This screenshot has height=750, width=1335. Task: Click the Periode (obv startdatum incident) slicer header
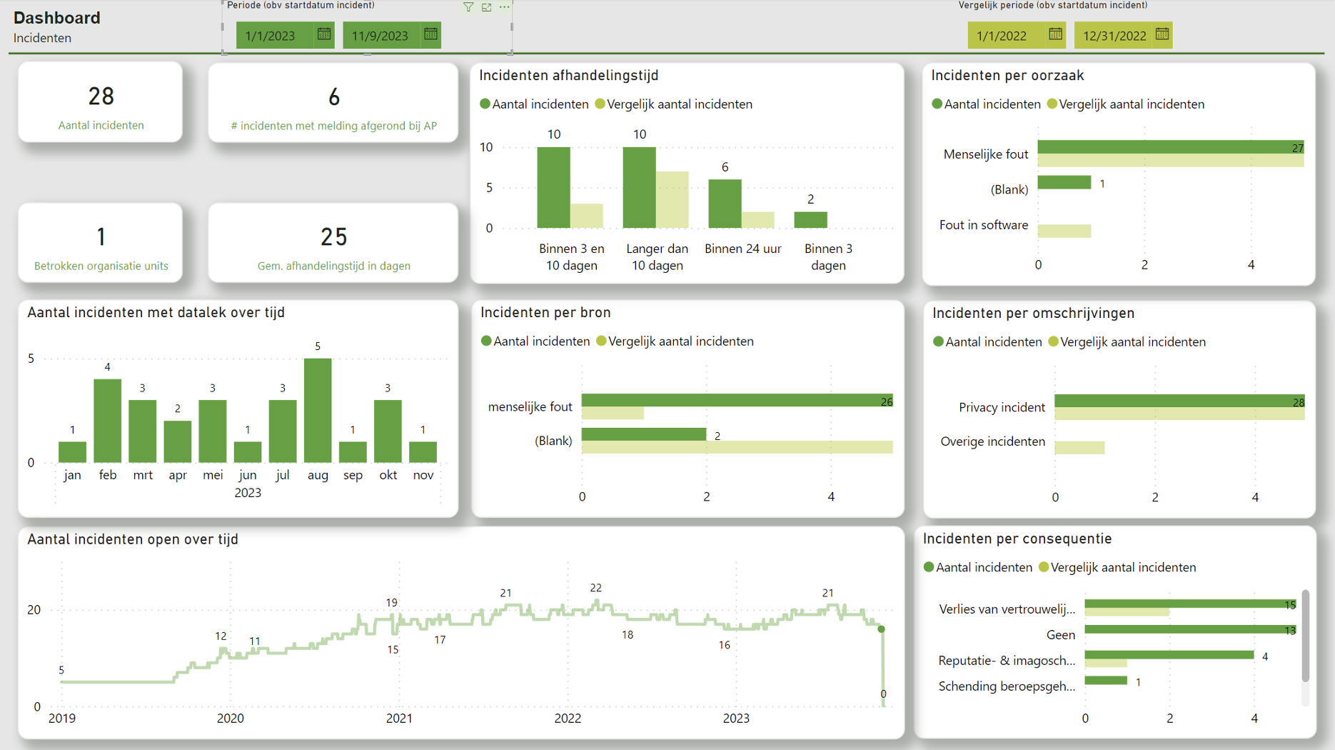[301, 6]
